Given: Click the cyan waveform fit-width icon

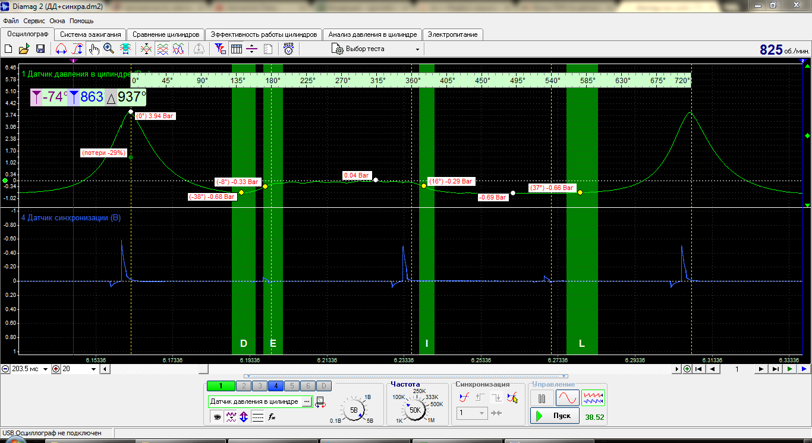Looking at the screenshot, I should [125, 49].
